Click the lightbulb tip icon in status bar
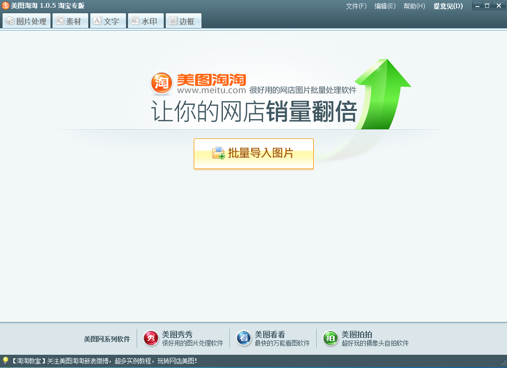Viewport: 507px width, 368px height. [5, 360]
